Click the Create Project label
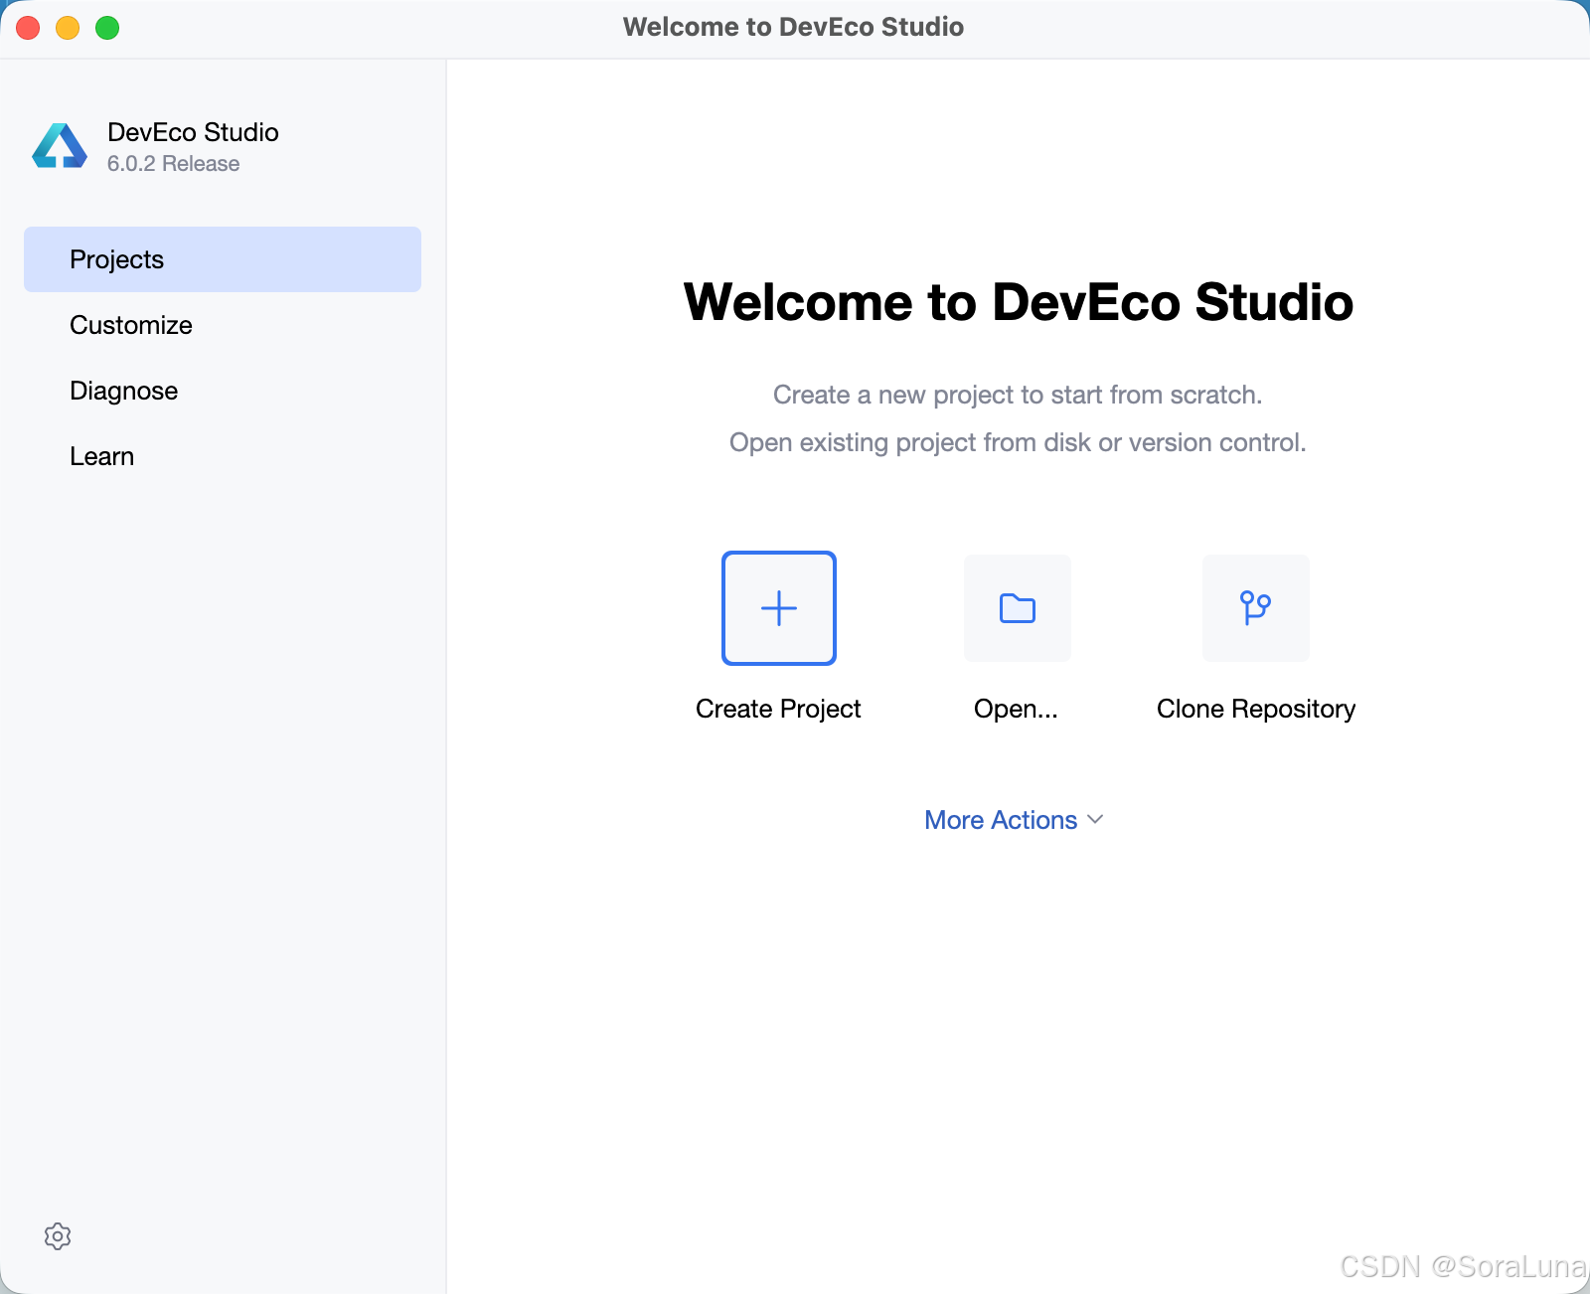 (x=778, y=709)
